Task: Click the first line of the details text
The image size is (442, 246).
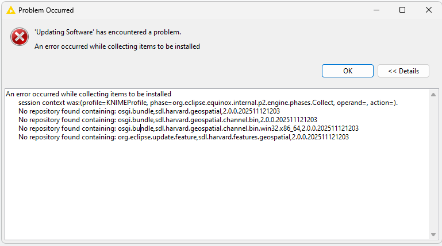Action: click(x=89, y=94)
